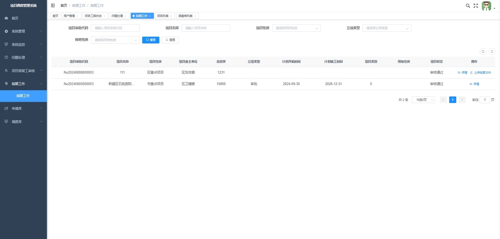Image resolution: width=500 pixels, height=239 pixels.
Task: Close the 用户管理 tab
Action: point(77,16)
